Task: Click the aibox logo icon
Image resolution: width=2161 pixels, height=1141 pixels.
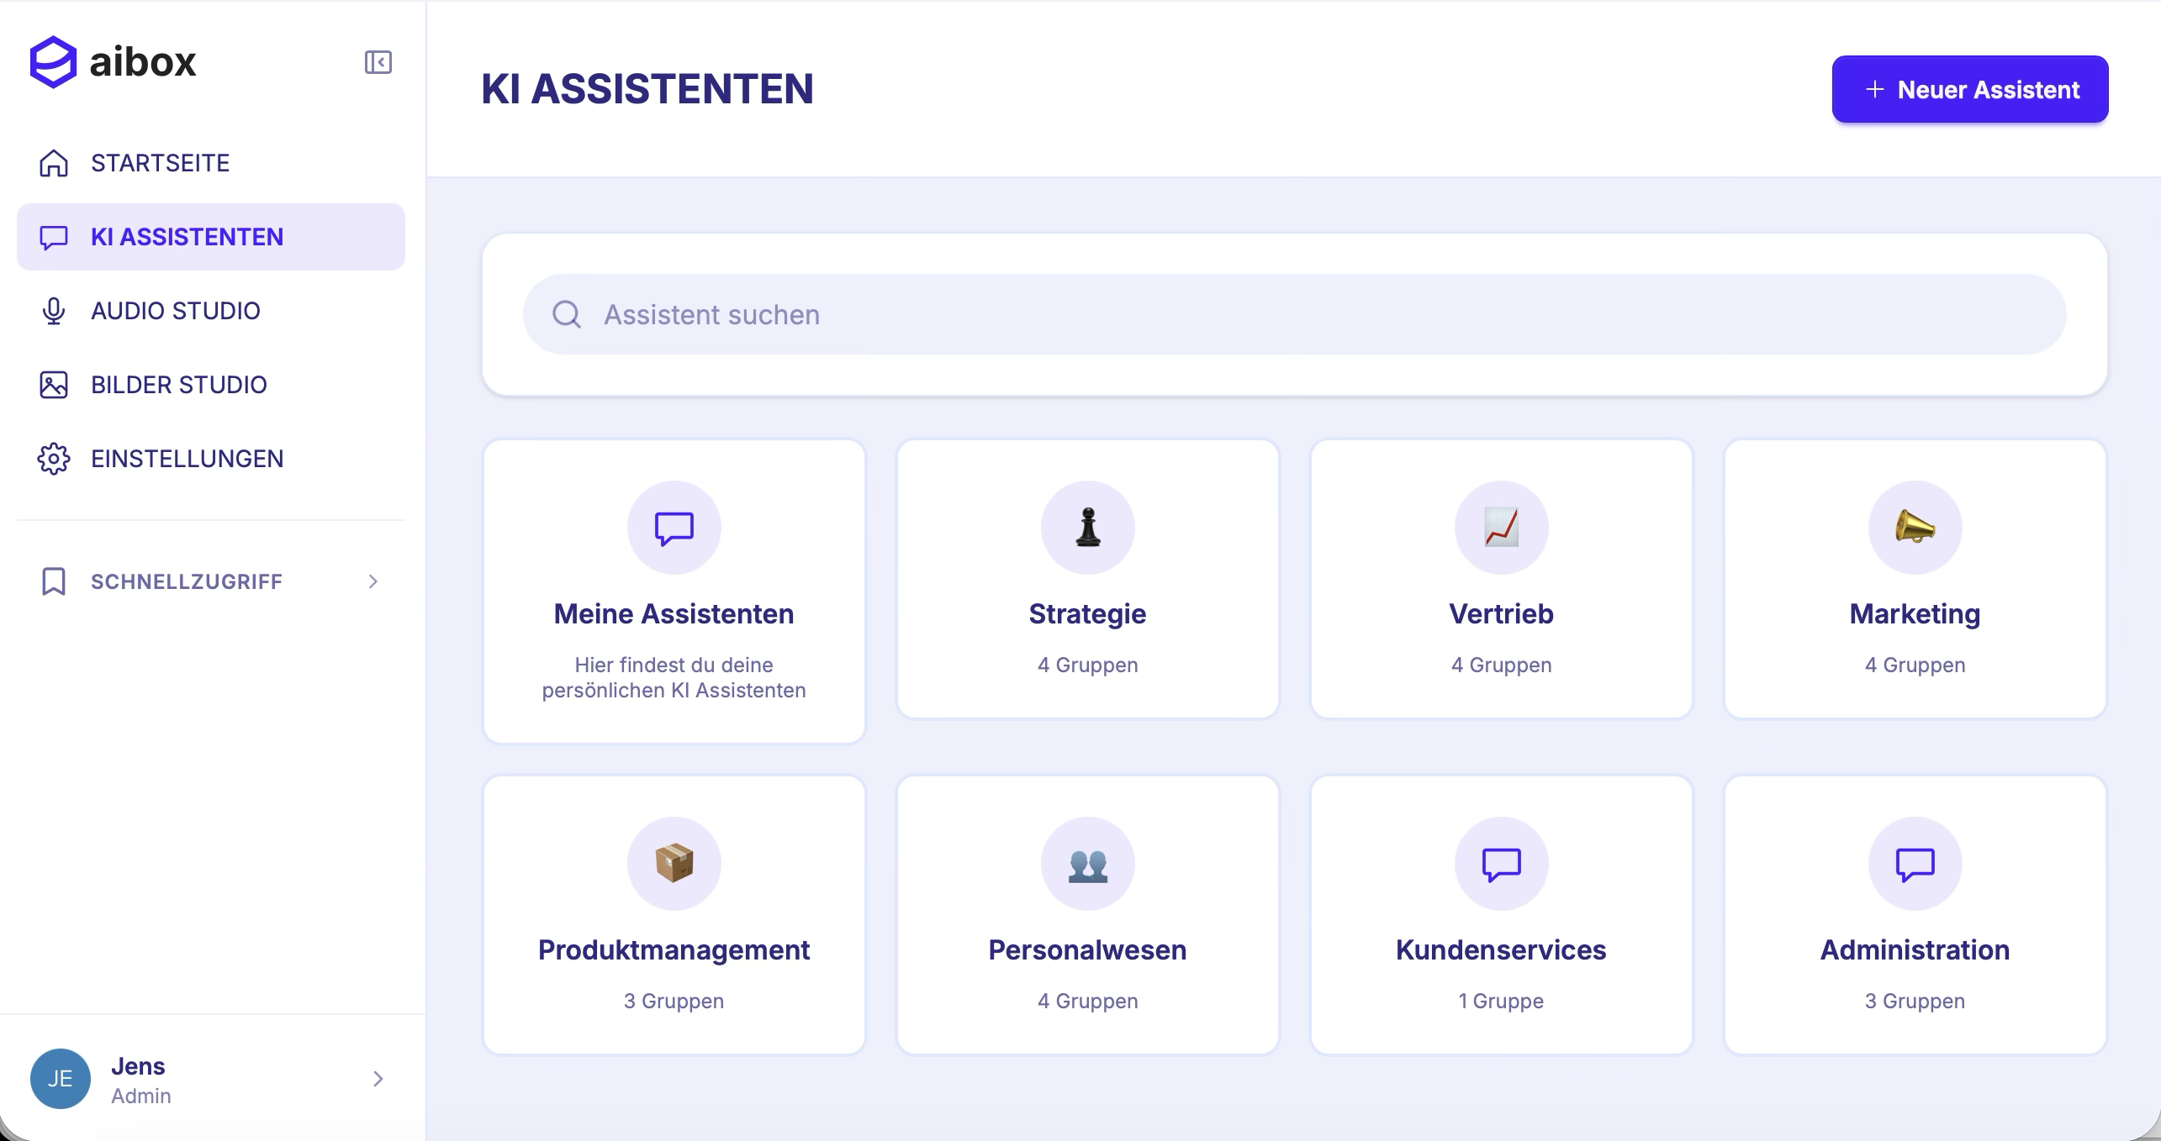Action: [53, 61]
